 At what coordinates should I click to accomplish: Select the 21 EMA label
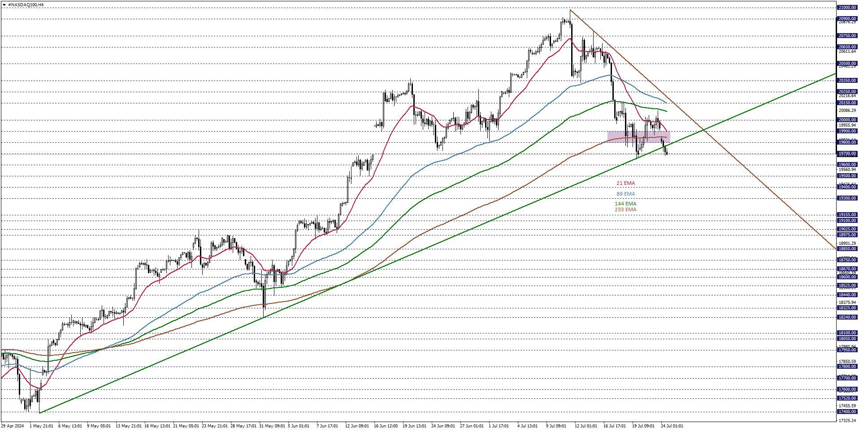[625, 183]
